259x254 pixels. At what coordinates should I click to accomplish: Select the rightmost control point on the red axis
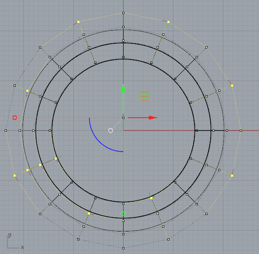pos(241,130)
